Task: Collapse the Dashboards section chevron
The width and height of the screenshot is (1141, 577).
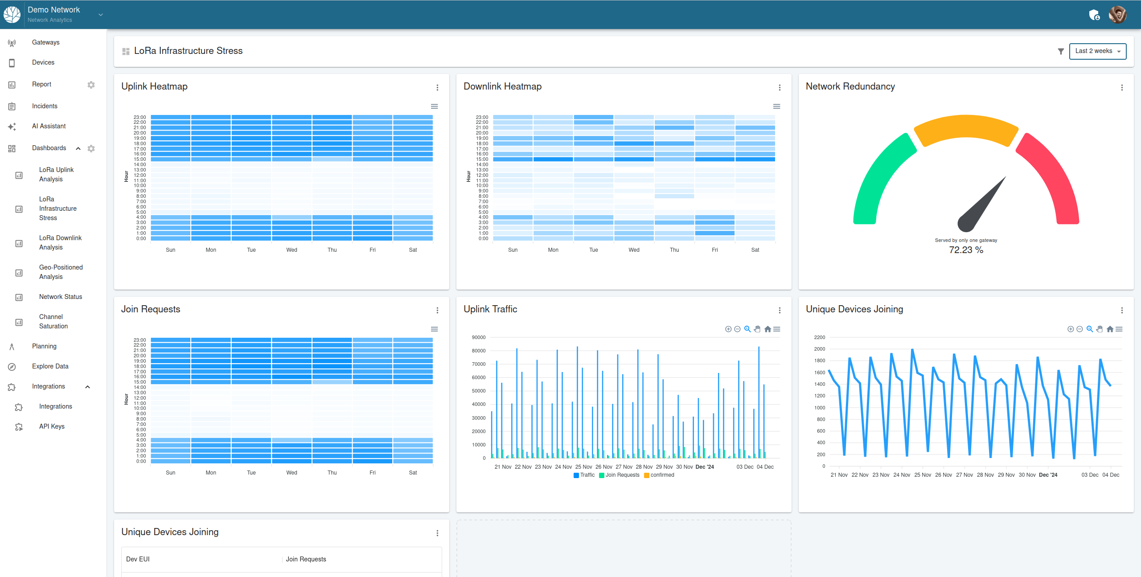Action: (78, 148)
